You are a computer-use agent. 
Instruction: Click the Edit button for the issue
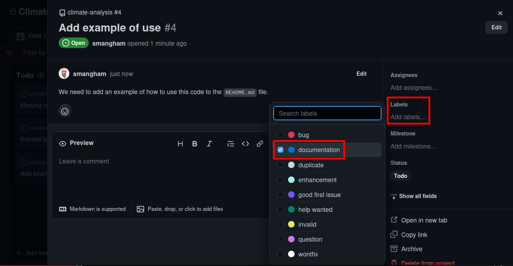496,27
